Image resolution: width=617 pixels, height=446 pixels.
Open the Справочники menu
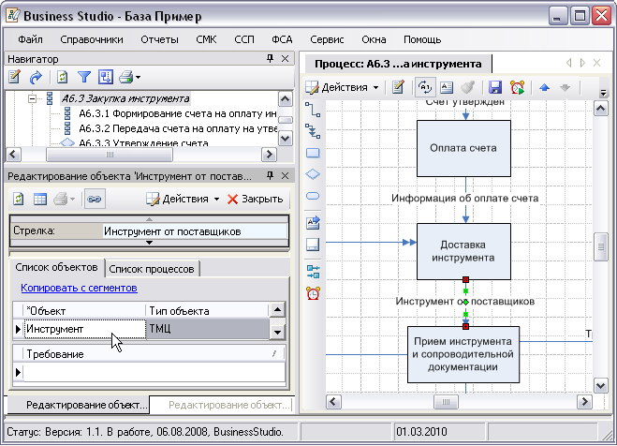92,39
